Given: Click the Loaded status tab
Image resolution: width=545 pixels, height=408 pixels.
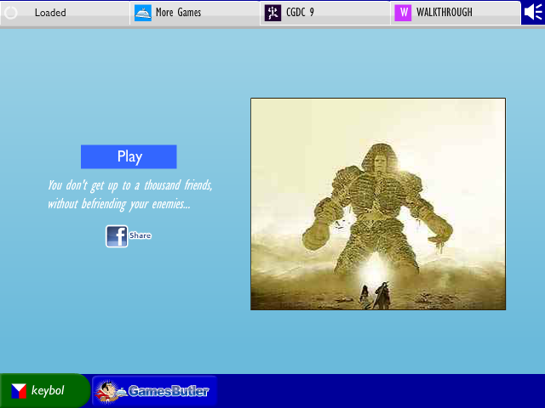Looking at the screenshot, I should pos(65,13).
